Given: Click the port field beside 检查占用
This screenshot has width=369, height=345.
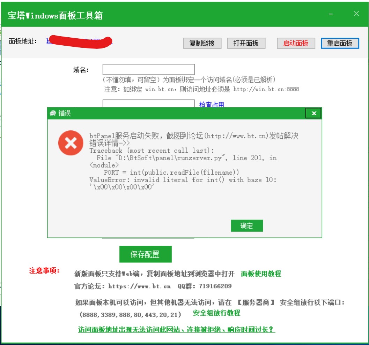Looking at the screenshot, I should click(148, 103).
